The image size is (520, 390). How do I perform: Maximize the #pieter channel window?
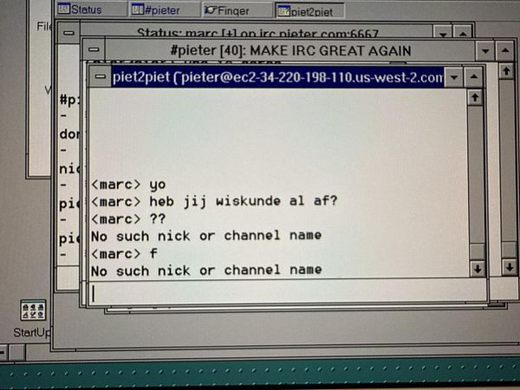click(x=505, y=51)
